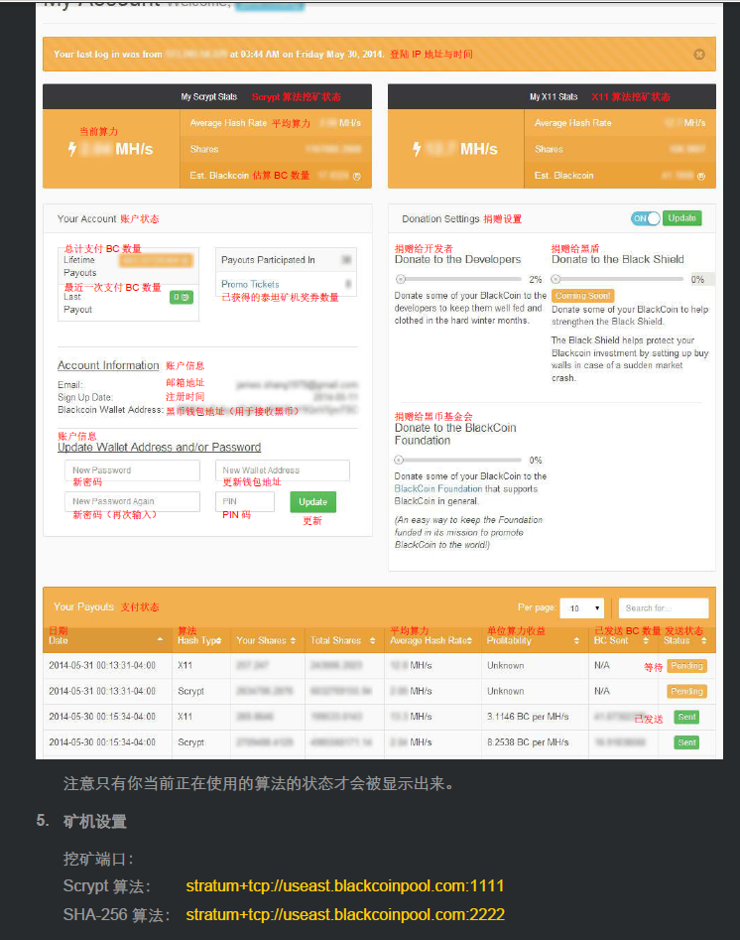Sort by BC Sent column arrows
Screen dimensions: 740x940
[x=646, y=641]
